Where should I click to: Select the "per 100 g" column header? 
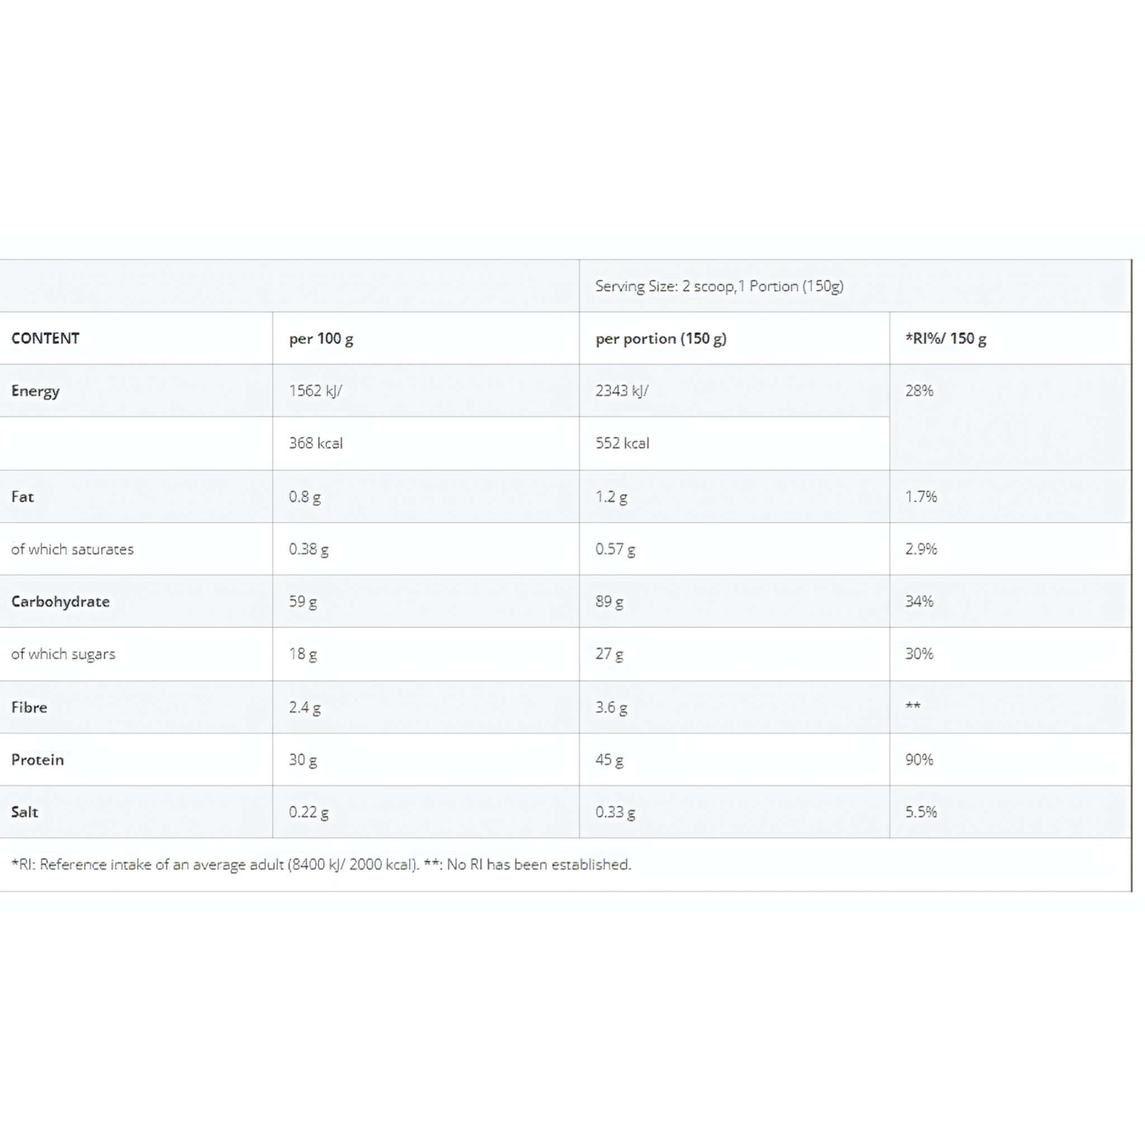(x=320, y=339)
